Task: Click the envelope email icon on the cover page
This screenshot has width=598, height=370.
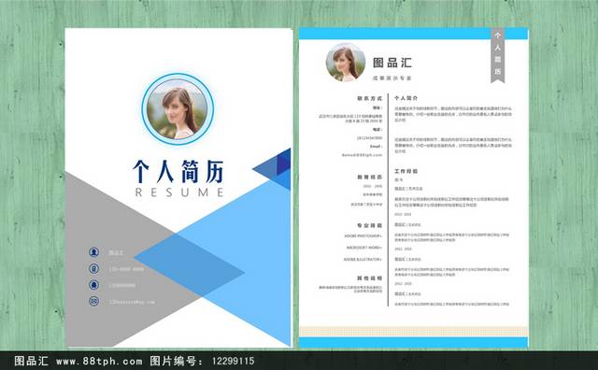Action: point(93,302)
